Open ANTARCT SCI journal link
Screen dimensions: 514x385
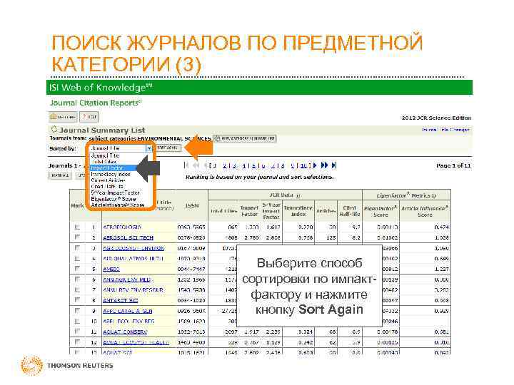[121, 301]
